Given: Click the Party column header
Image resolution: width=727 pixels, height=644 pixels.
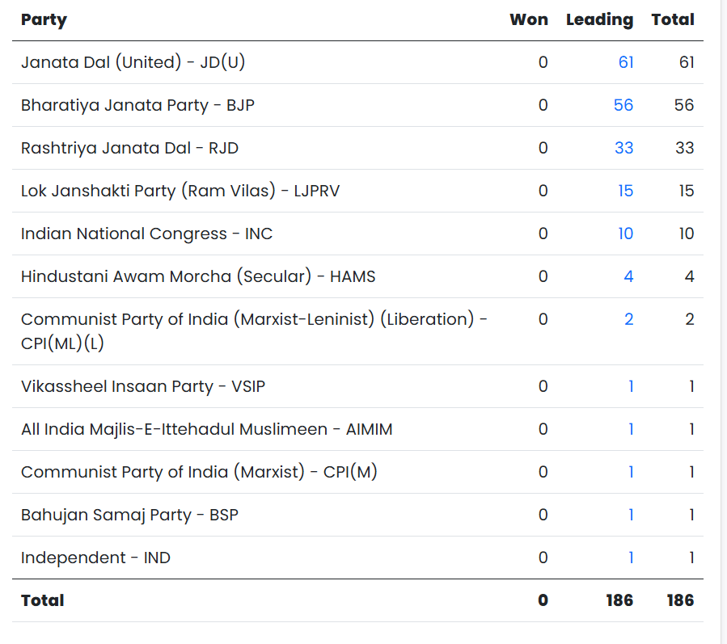Looking at the screenshot, I should [x=44, y=20].
